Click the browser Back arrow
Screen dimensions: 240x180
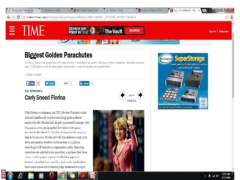point(9,17)
